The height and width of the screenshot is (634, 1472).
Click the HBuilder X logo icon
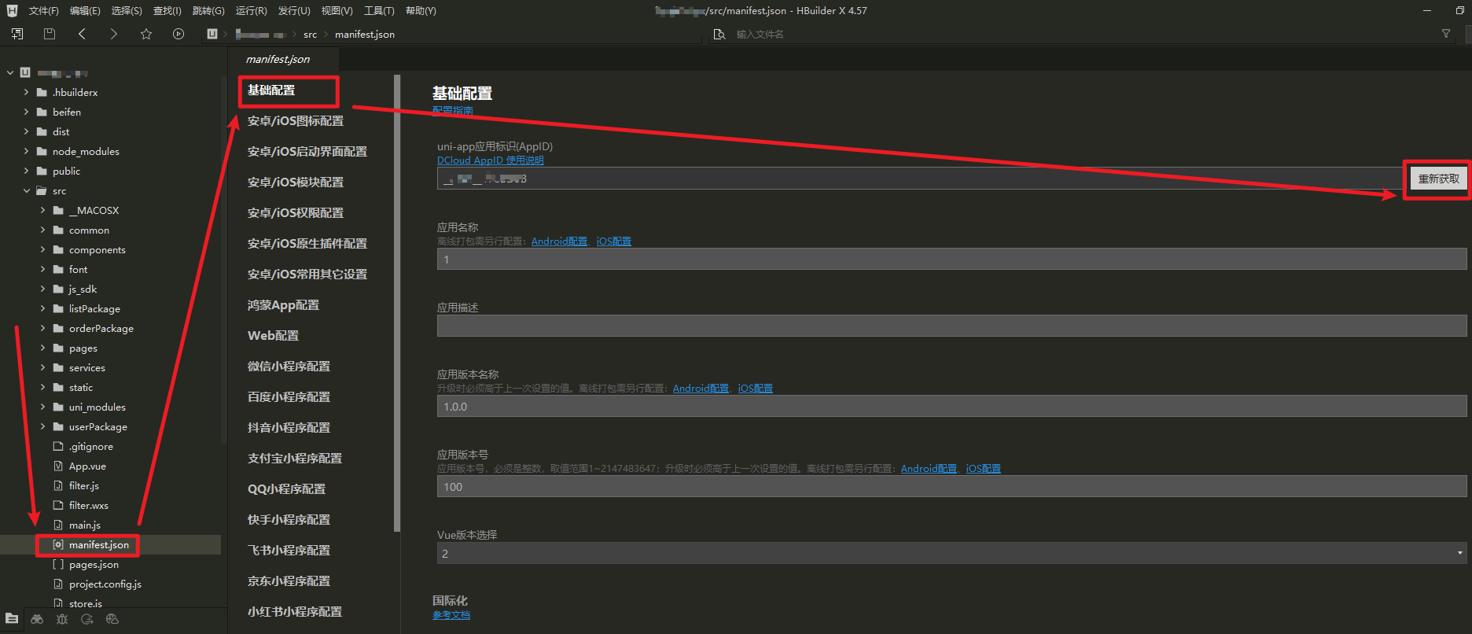(x=12, y=10)
